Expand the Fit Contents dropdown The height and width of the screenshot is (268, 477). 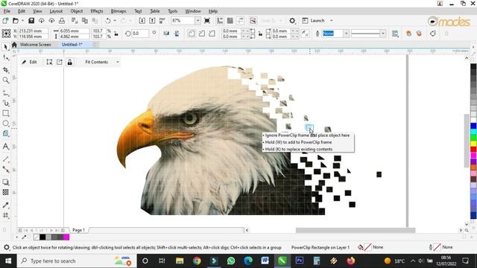(118, 62)
